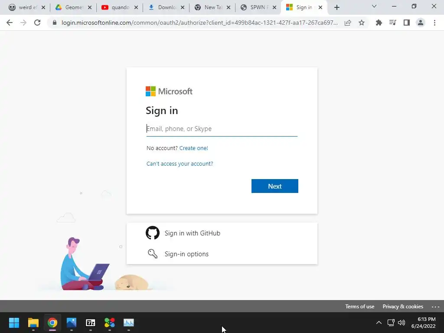444x333 pixels.
Task: Choose Sign in with GitHub
Action: (x=222, y=233)
